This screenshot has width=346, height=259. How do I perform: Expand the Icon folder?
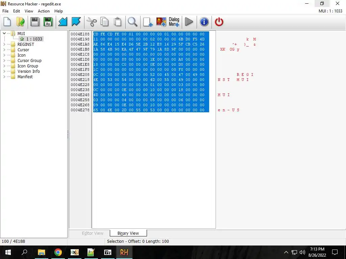click(x=4, y=55)
